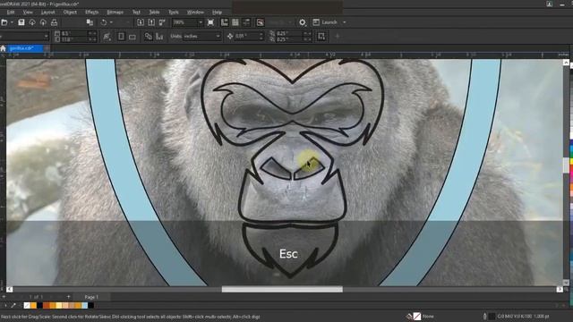Image resolution: width=573 pixels, height=322 pixels.
Task: Open the Effects menu
Action: coord(91,12)
